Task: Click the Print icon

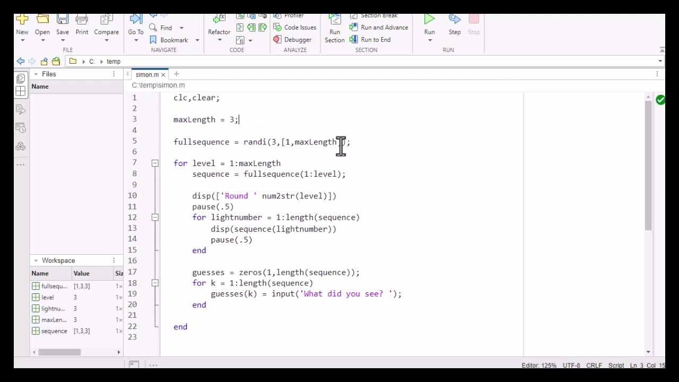Action: point(82,20)
